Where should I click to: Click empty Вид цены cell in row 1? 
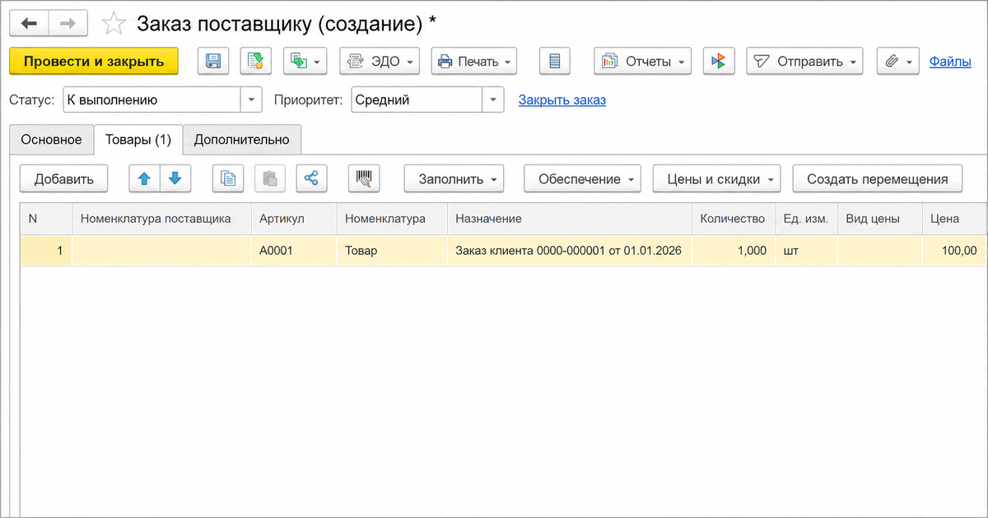pyautogui.click(x=880, y=251)
